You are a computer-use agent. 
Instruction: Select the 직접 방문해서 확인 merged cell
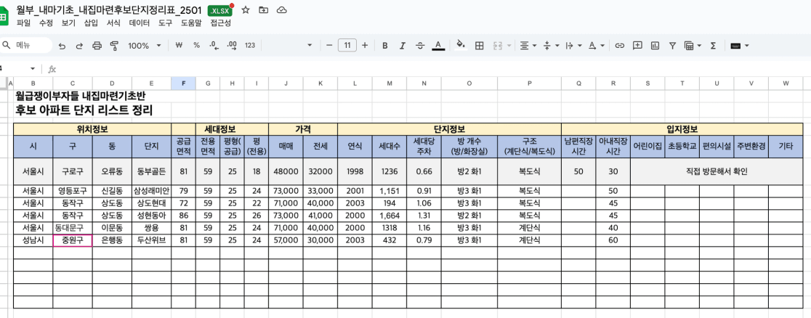pyautogui.click(x=717, y=171)
